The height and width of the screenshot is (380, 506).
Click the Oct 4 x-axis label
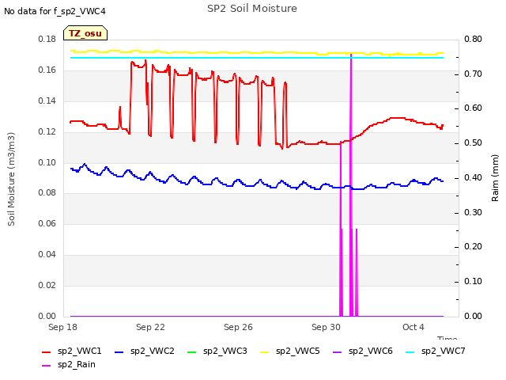[x=413, y=327]
